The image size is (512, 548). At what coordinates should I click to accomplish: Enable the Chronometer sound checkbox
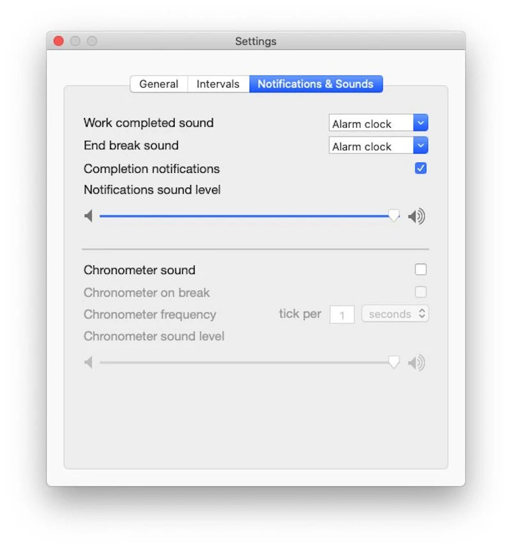pos(420,270)
